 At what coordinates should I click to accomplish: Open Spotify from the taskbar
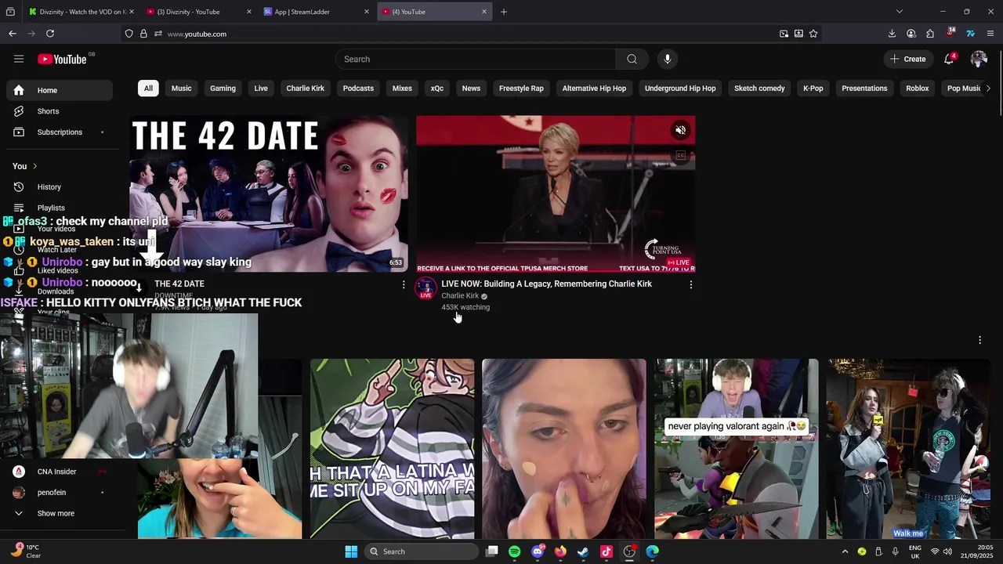pos(514,551)
